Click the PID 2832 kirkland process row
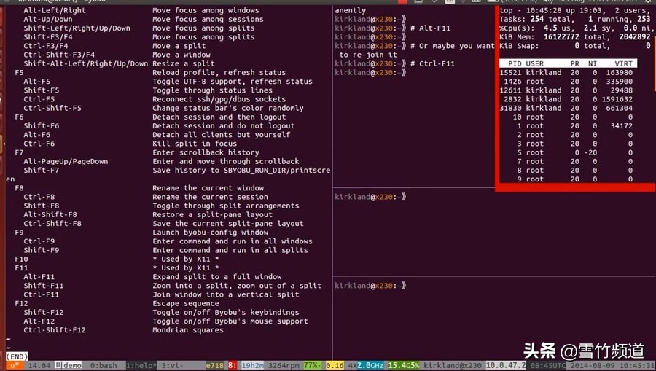Viewport: 656px width, 371px height. [x=566, y=99]
